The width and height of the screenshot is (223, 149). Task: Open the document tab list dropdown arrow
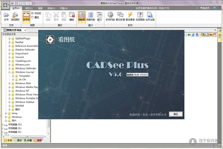(215, 30)
